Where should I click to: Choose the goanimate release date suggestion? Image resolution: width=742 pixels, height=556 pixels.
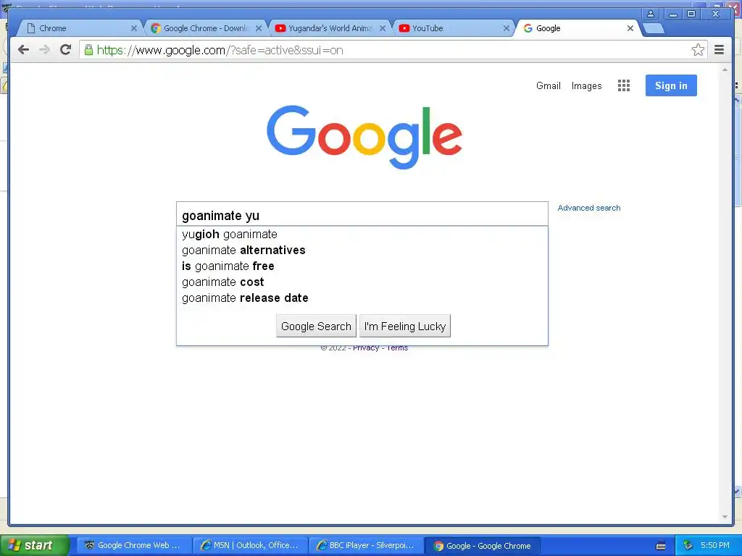tap(362, 298)
